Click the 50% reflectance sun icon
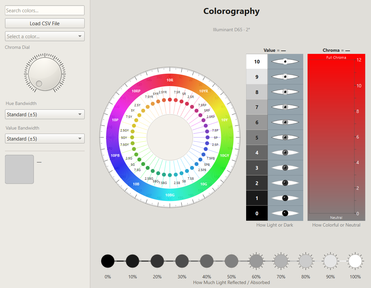Screen dimensions: 371x288 (232, 261)
